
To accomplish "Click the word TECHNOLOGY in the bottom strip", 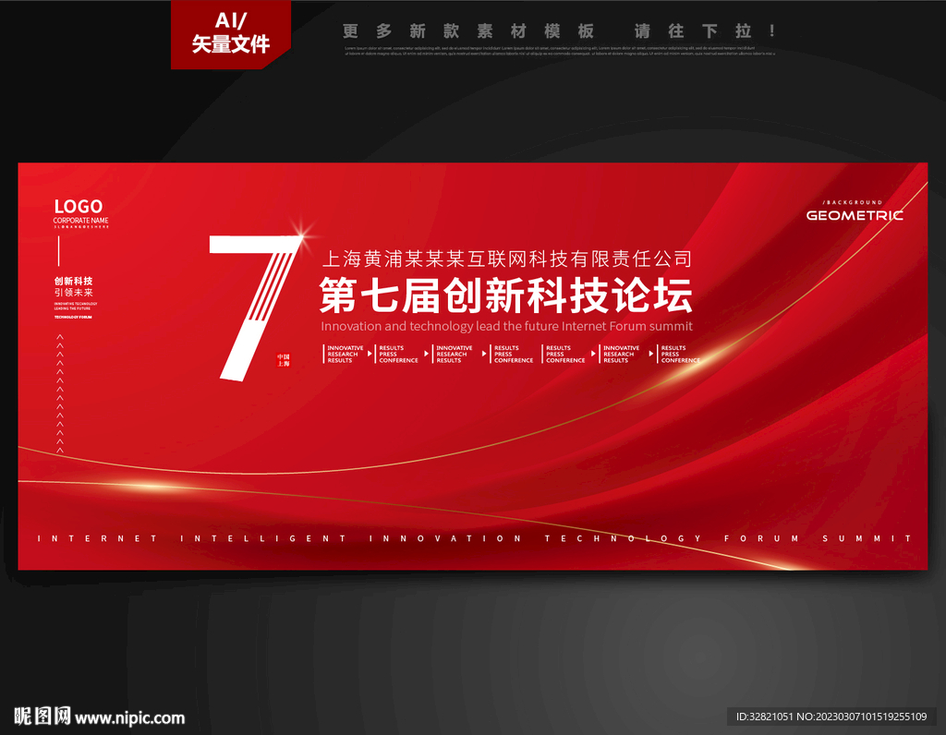I will click(623, 538).
